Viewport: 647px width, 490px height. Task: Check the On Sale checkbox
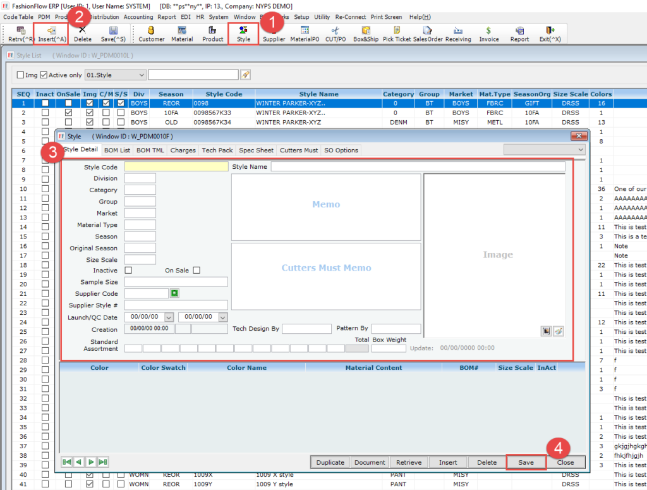coord(197,271)
